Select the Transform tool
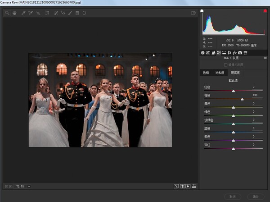Viewport: 270px width, 202px height. pyautogui.click(x=47, y=13)
